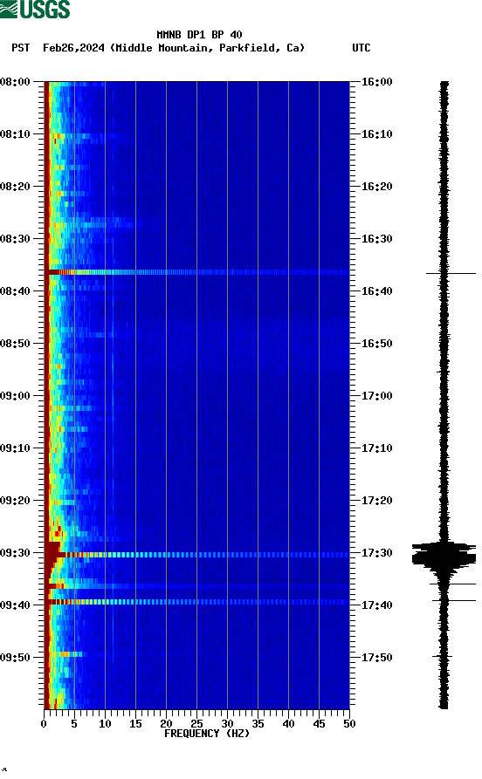Image resolution: width=482 pixels, height=779 pixels.
Task: Click the strong spectrogram event at 09:30
Action: [197, 555]
